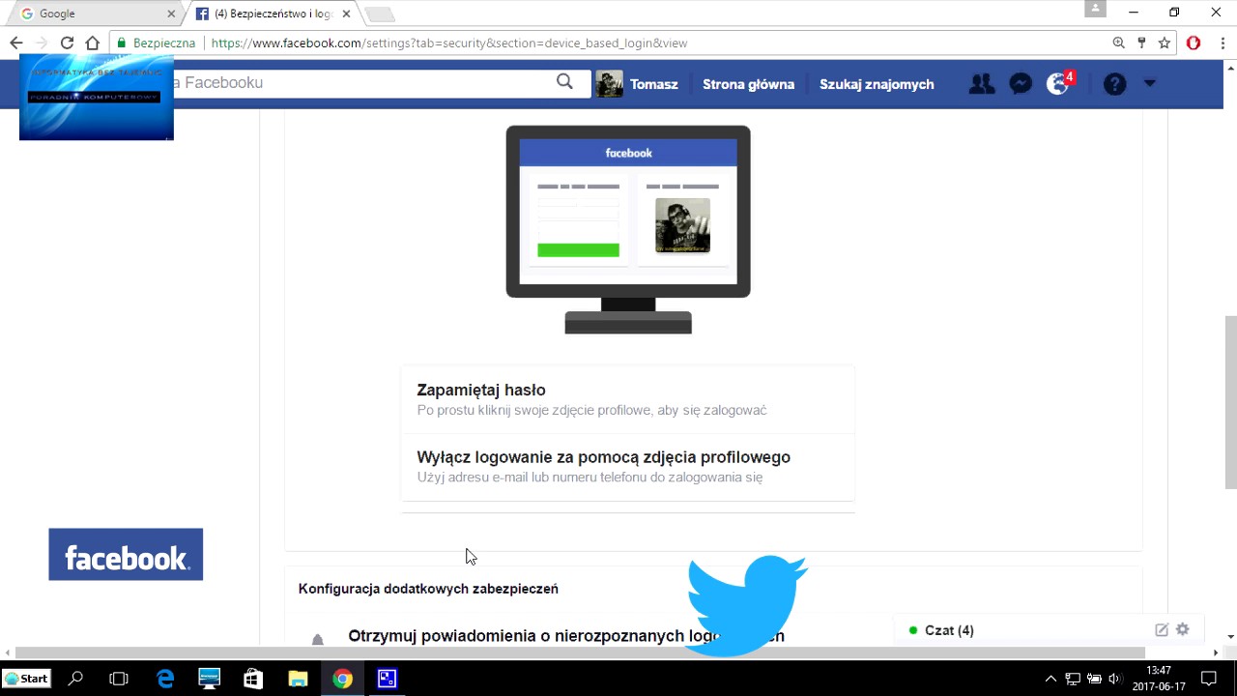1237x696 pixels.
Task: Open the Windows Store taskbar icon
Action: (253, 679)
